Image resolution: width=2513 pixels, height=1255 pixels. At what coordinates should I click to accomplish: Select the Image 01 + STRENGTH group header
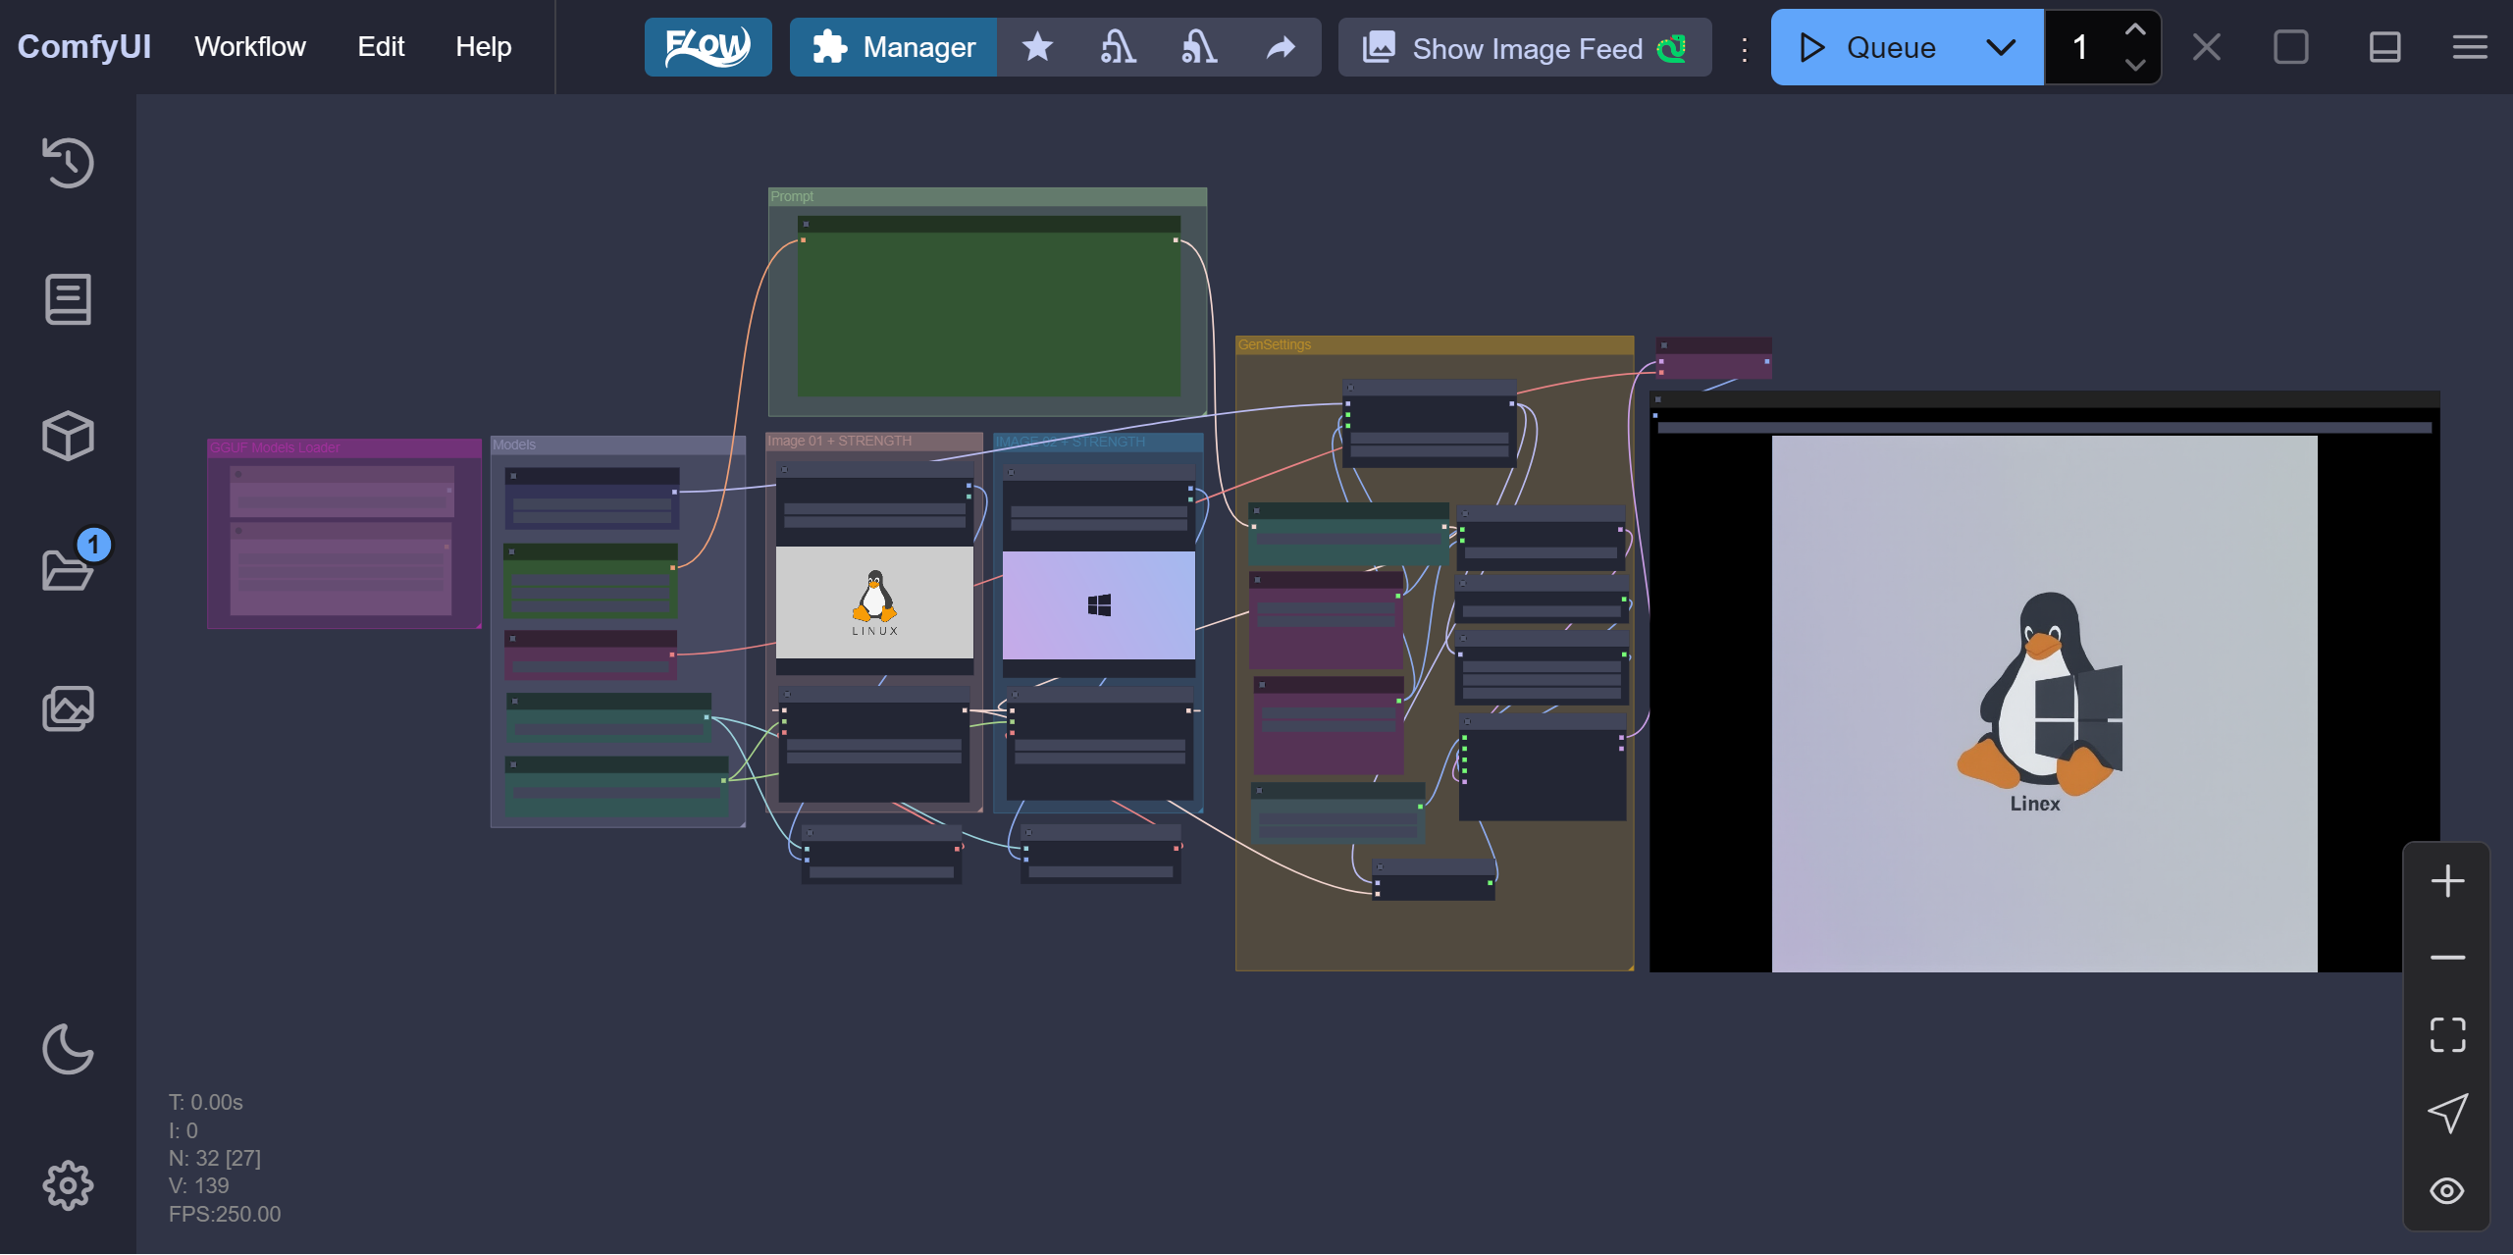874,441
